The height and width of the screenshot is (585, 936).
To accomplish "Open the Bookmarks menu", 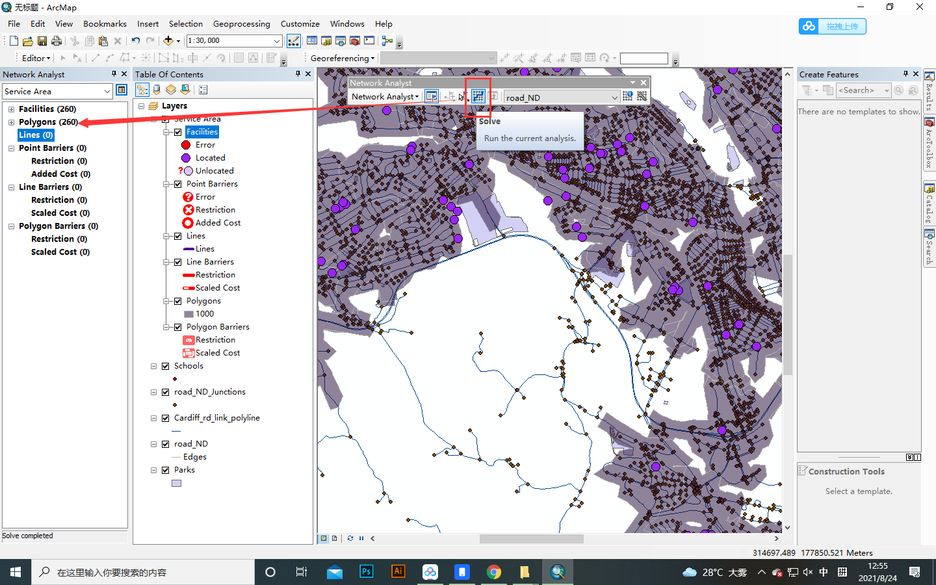I will [x=105, y=23].
